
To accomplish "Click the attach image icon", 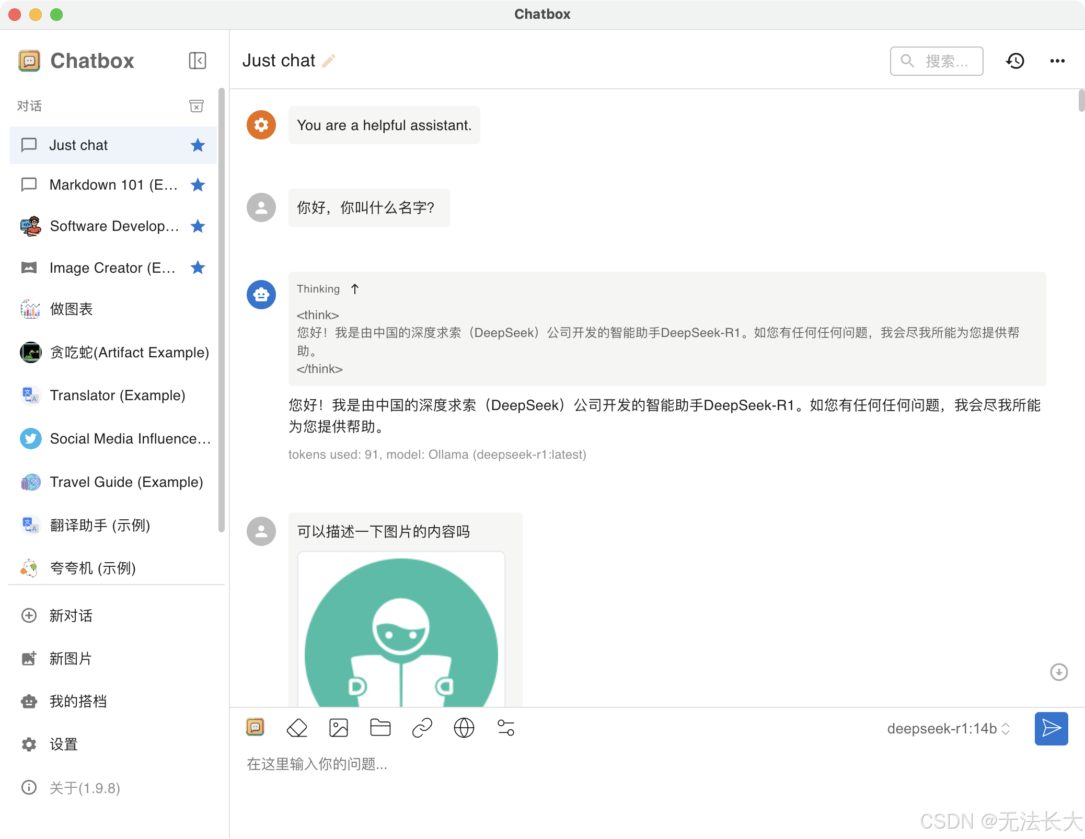I will [339, 728].
